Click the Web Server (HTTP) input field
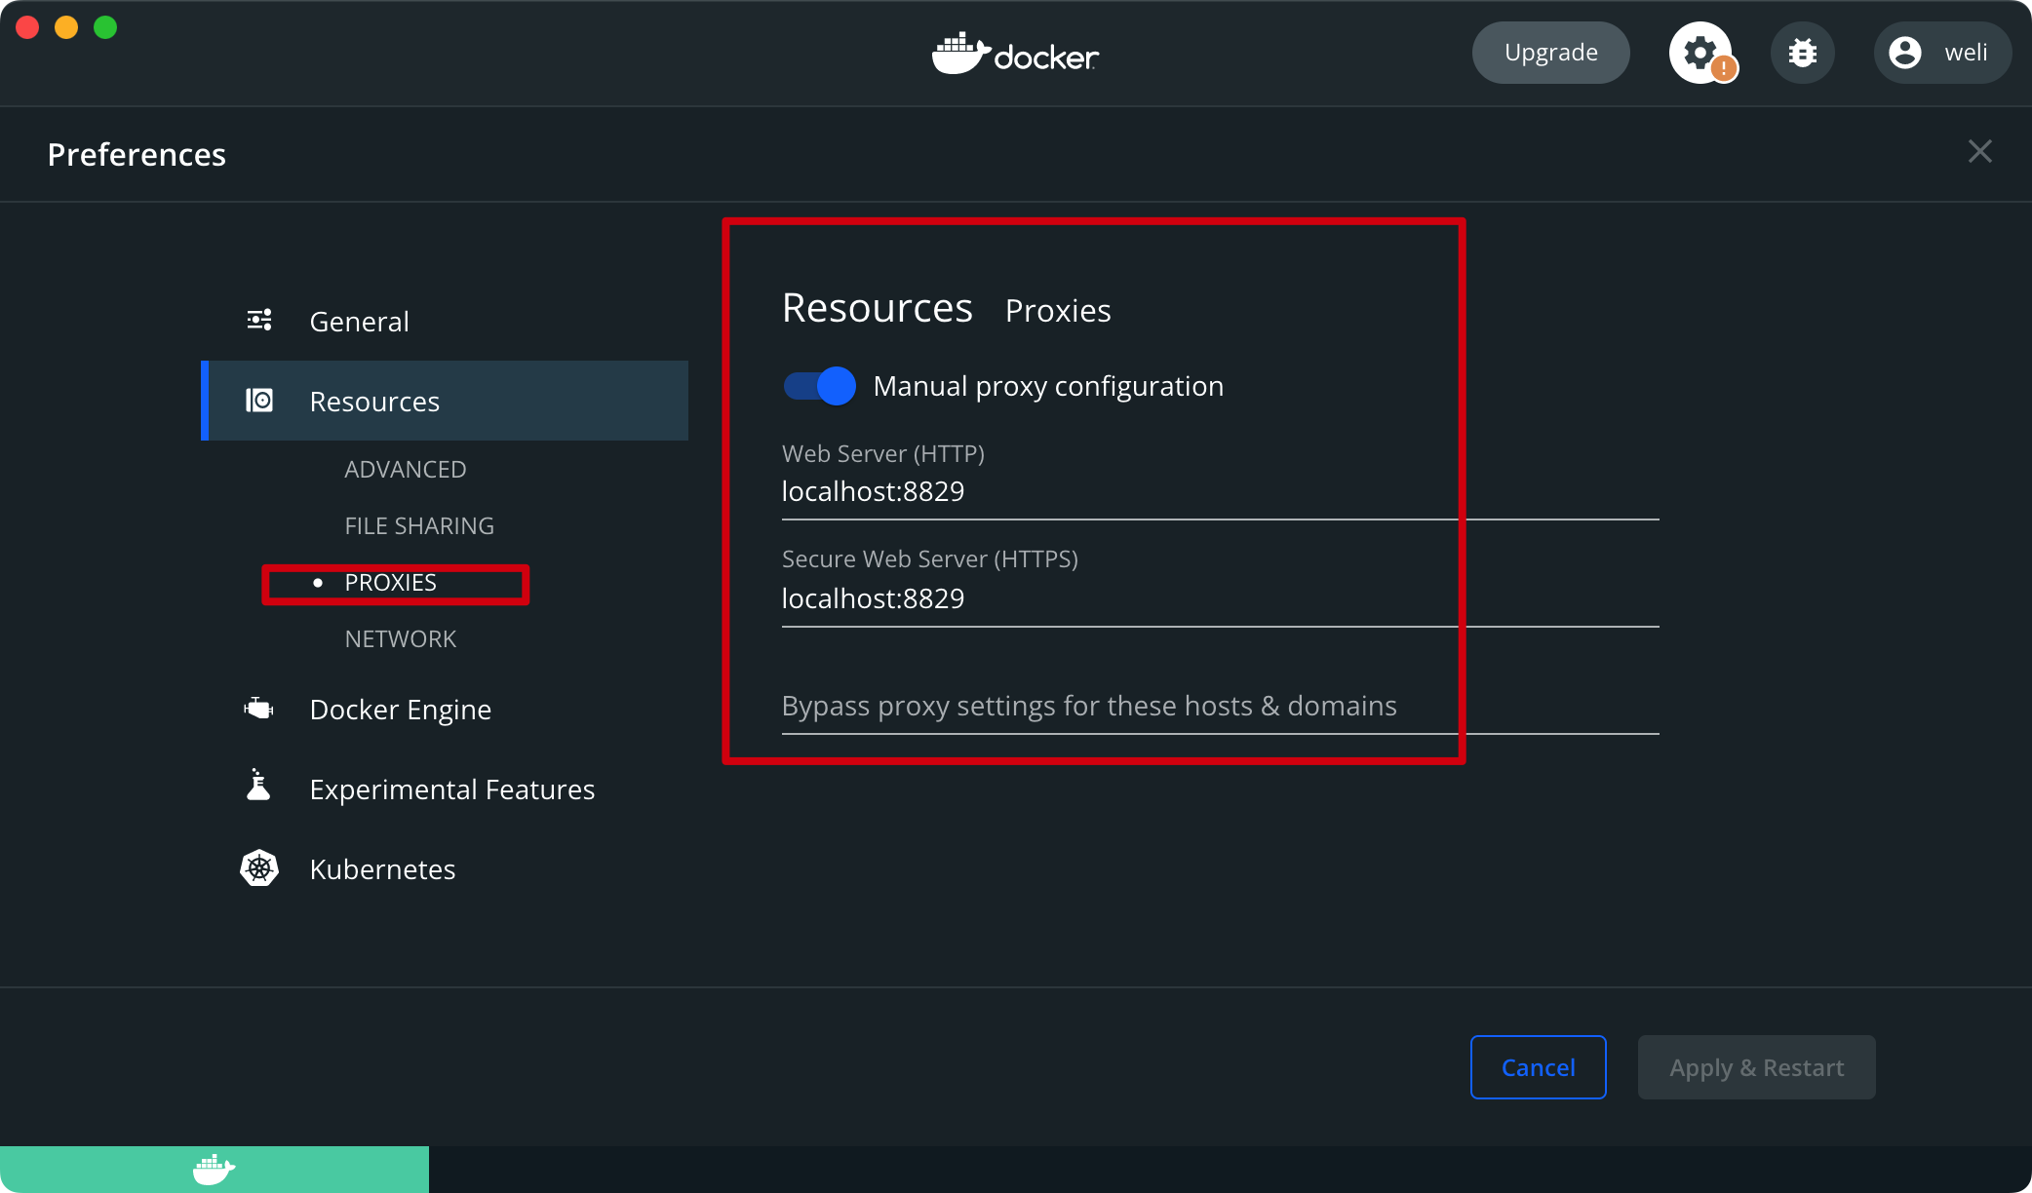 click(x=1219, y=492)
